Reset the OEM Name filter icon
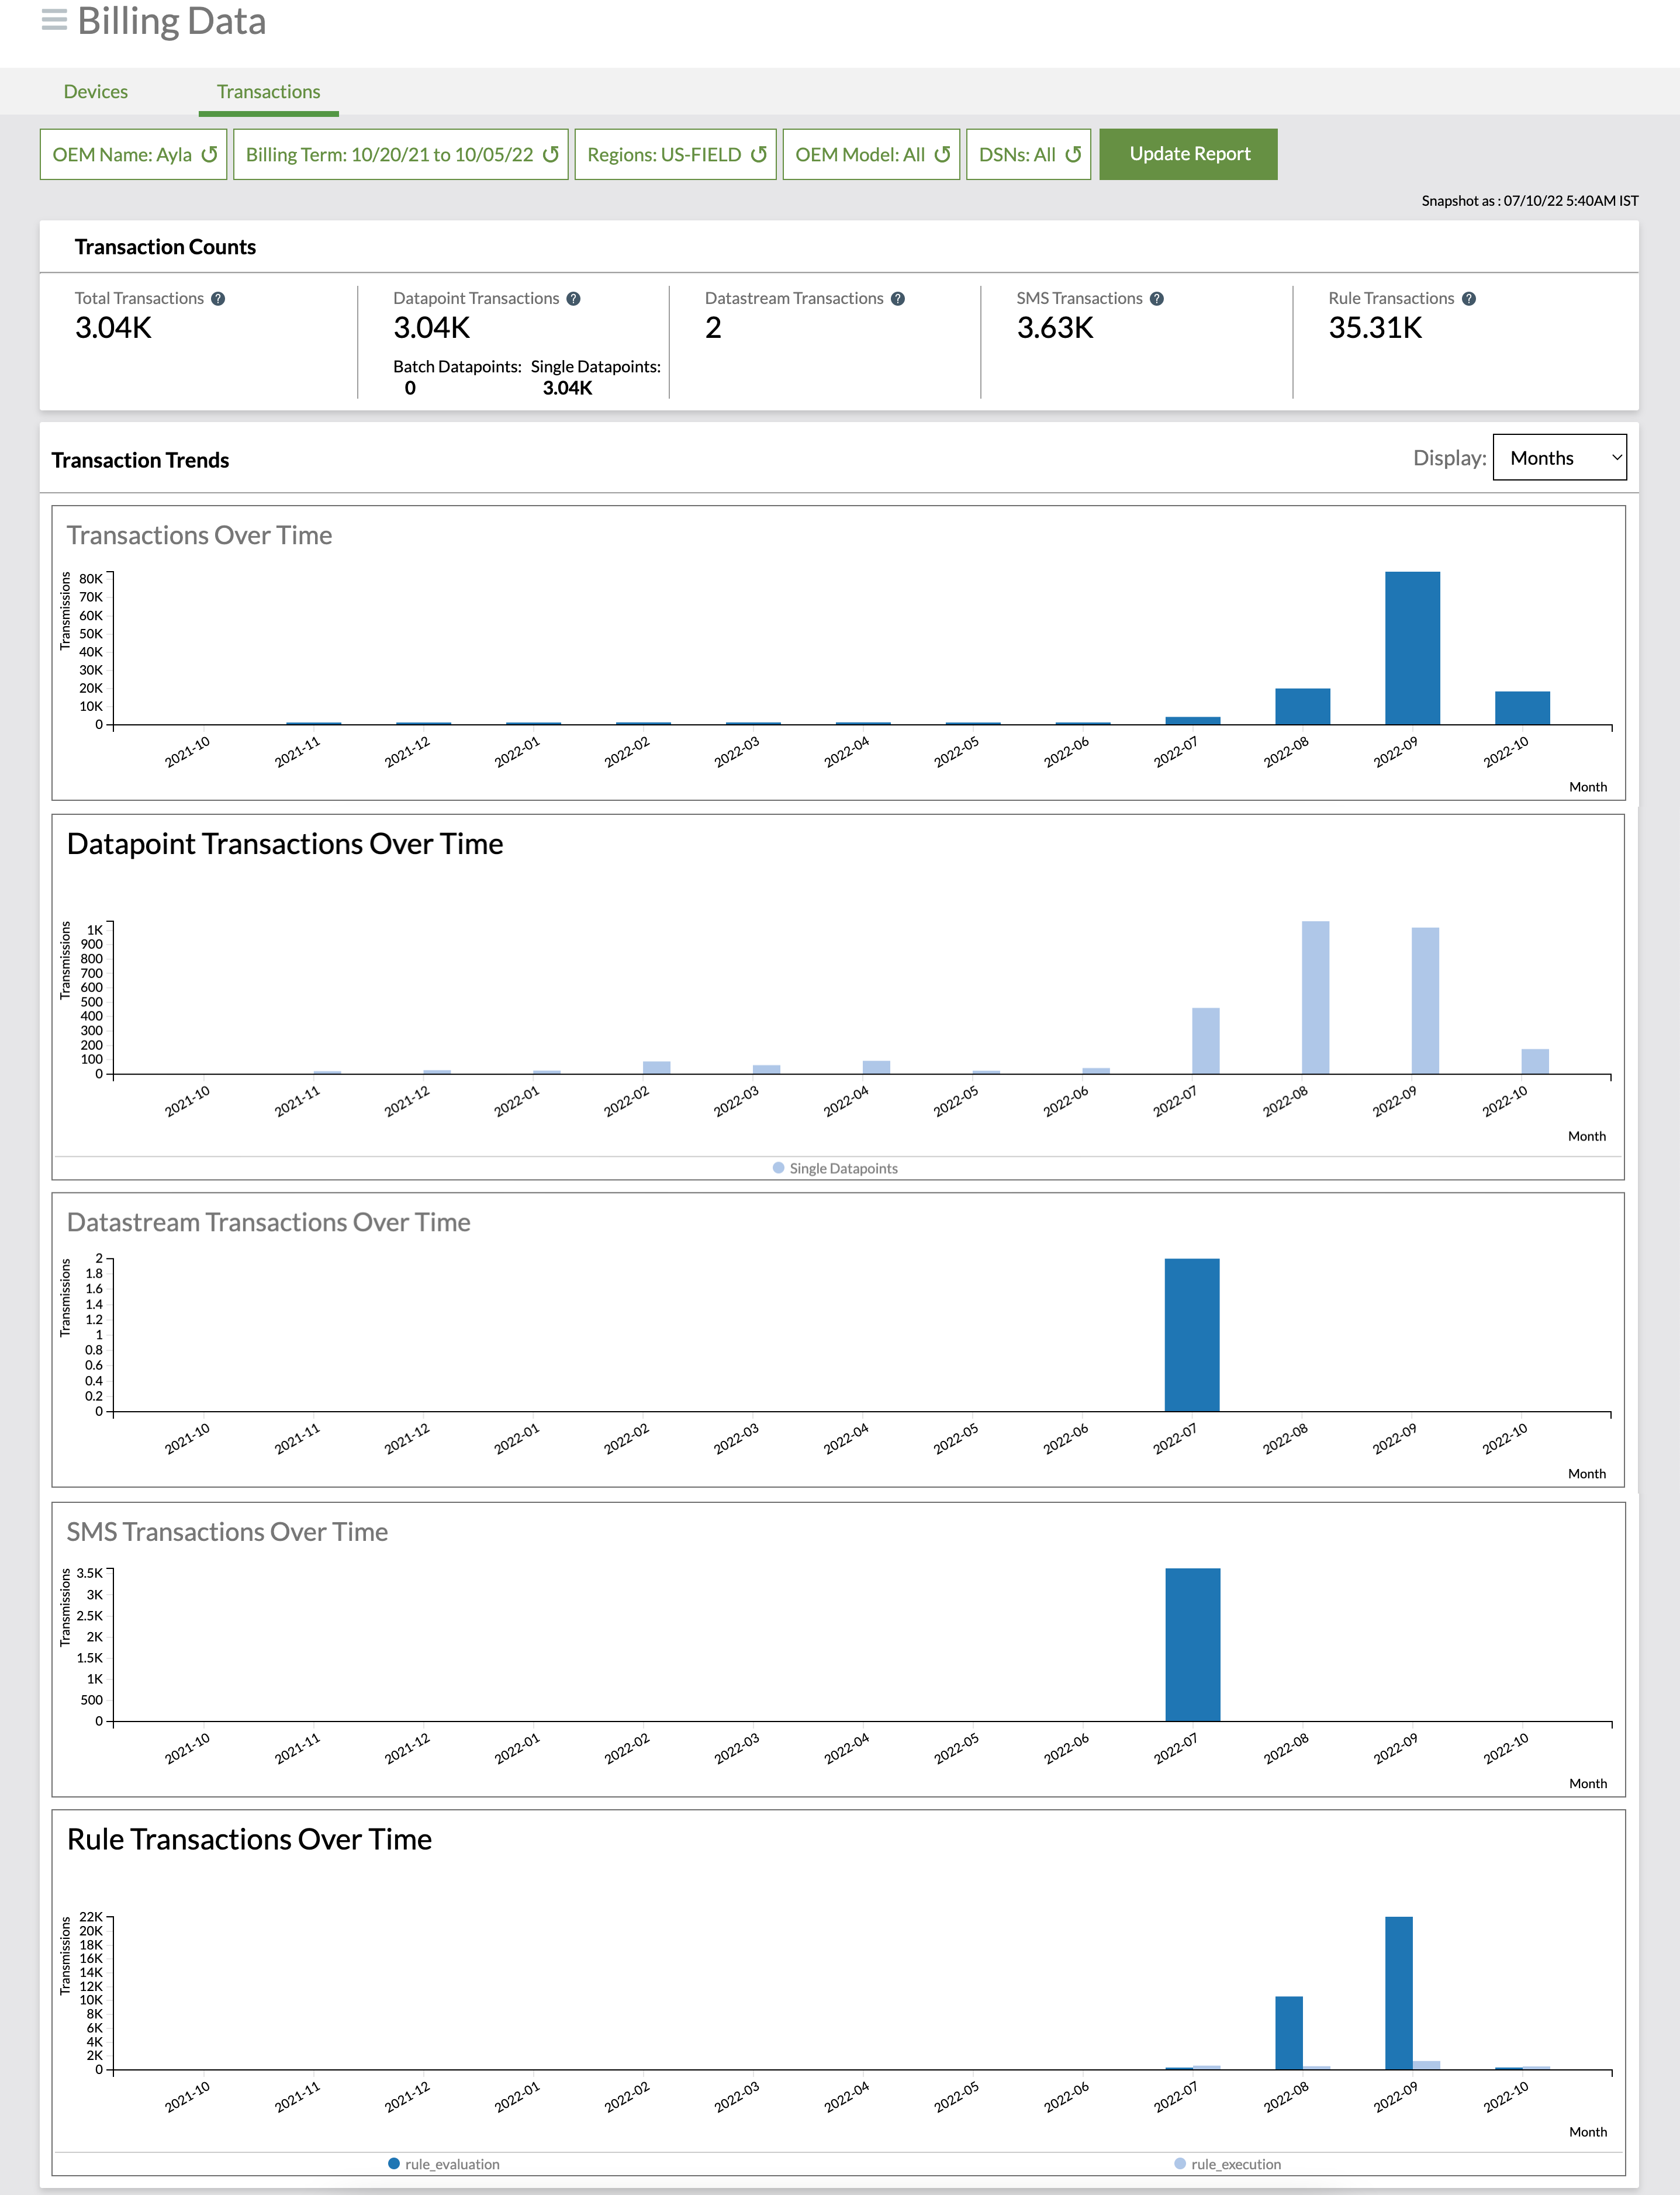The height and width of the screenshot is (2195, 1680). pos(209,155)
